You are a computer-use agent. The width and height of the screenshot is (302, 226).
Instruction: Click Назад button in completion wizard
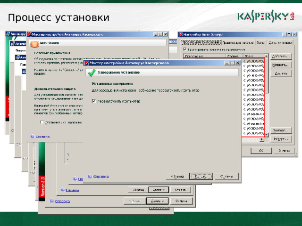tap(177, 176)
